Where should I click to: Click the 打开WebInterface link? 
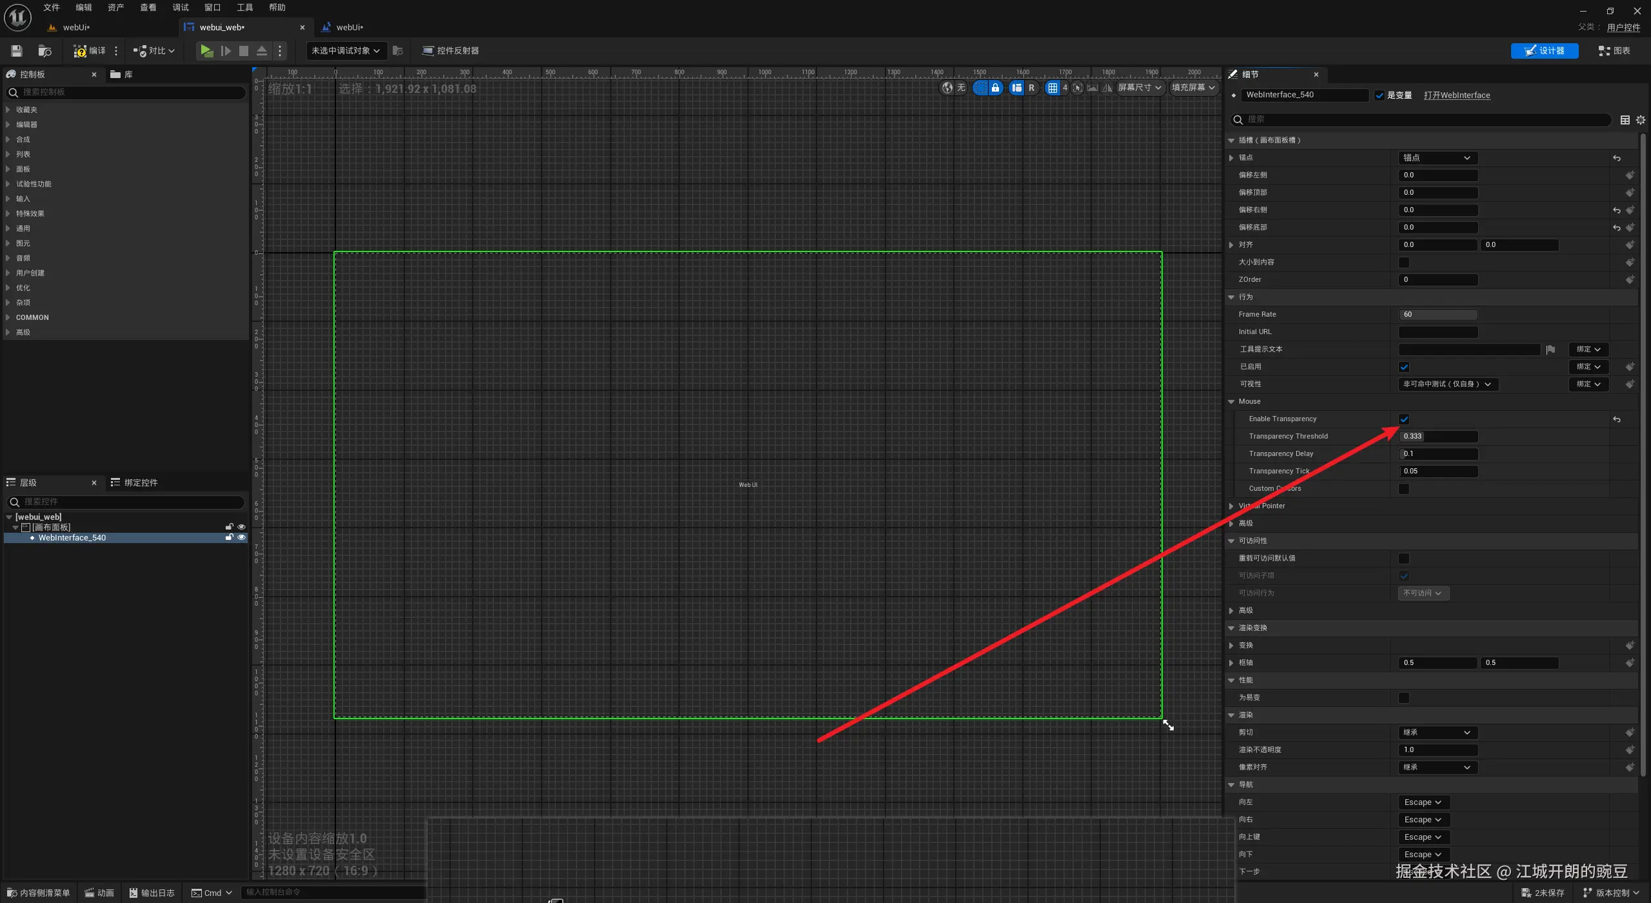1456,95
